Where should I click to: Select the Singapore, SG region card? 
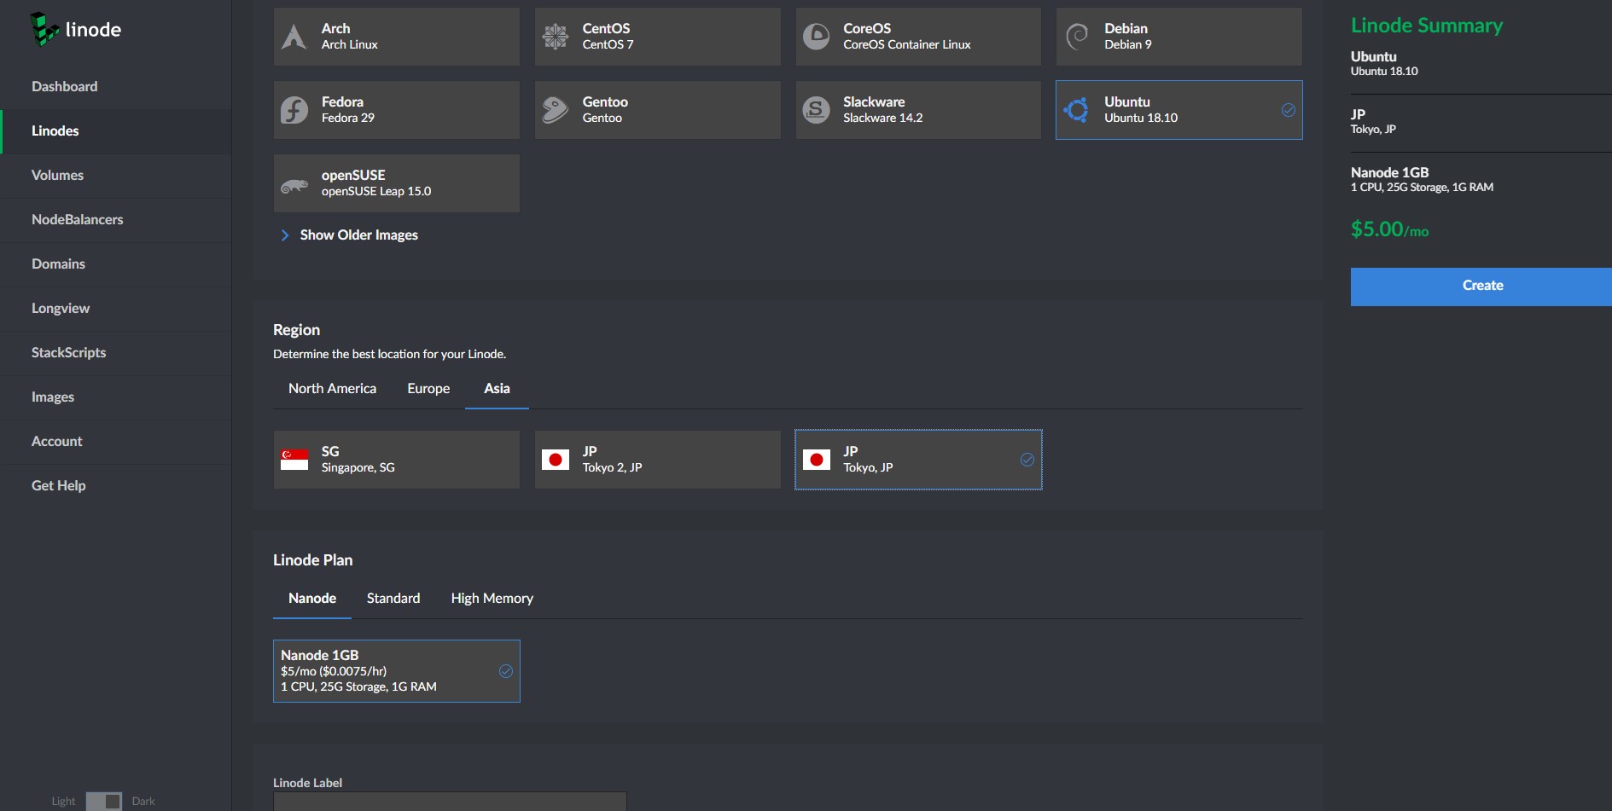pyautogui.click(x=396, y=460)
